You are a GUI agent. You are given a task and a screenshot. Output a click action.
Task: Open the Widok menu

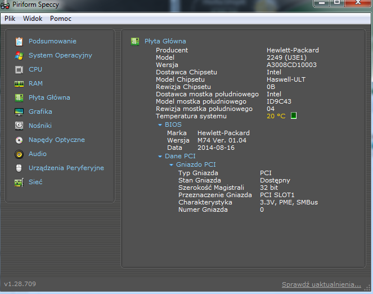click(33, 19)
